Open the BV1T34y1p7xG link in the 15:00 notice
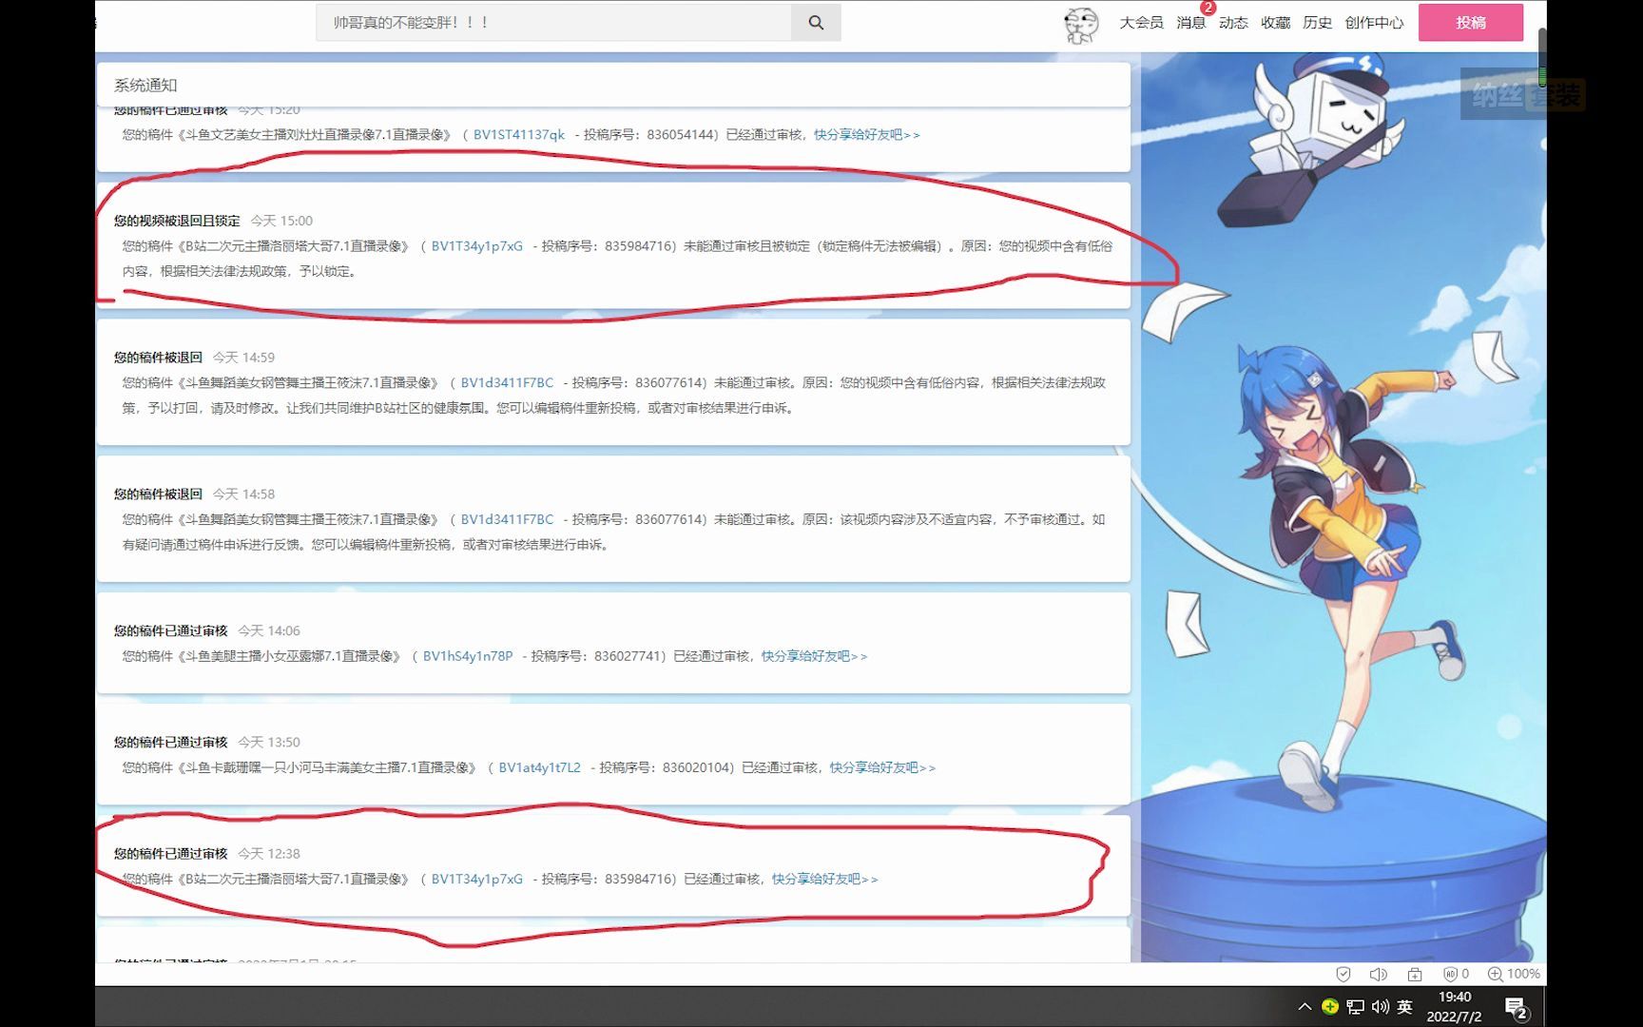 477,246
